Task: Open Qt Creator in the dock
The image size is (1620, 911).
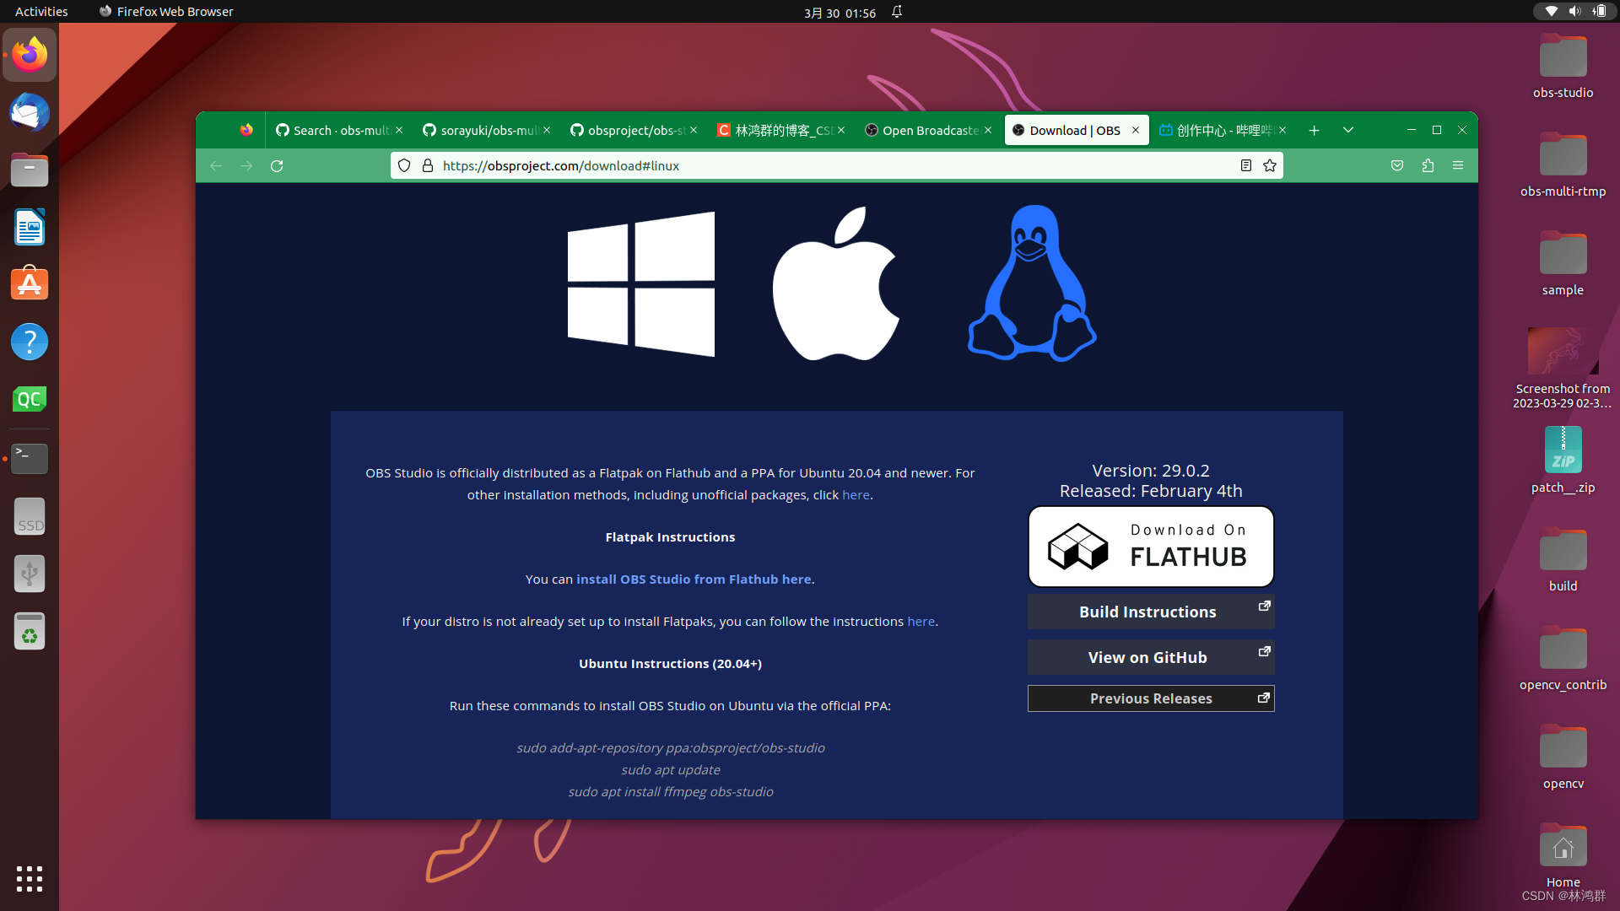Action: click(x=30, y=399)
